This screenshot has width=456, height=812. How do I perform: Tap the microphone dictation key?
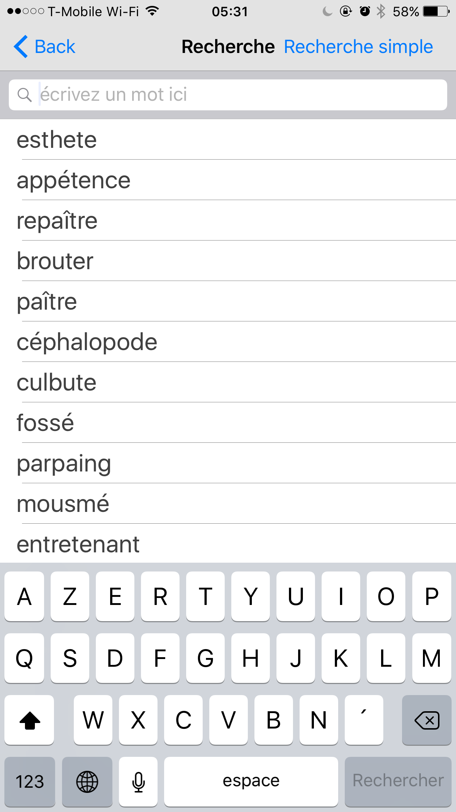point(138,781)
